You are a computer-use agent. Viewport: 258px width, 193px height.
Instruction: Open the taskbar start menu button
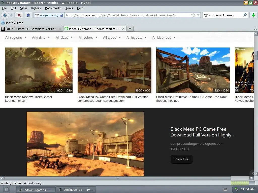7,189
